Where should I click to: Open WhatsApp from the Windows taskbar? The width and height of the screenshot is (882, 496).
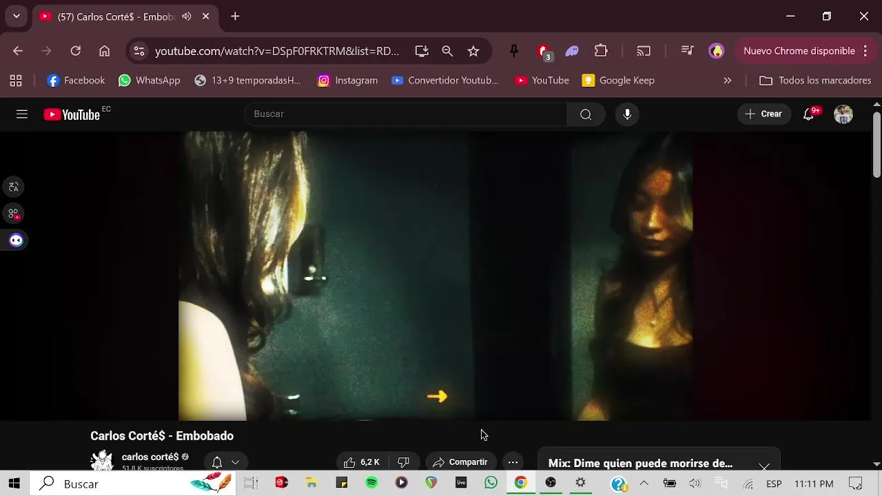(x=491, y=484)
